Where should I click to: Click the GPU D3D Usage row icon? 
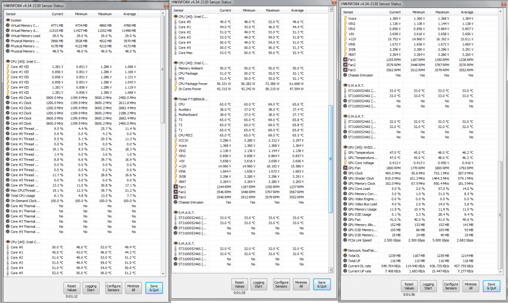tap(345, 214)
